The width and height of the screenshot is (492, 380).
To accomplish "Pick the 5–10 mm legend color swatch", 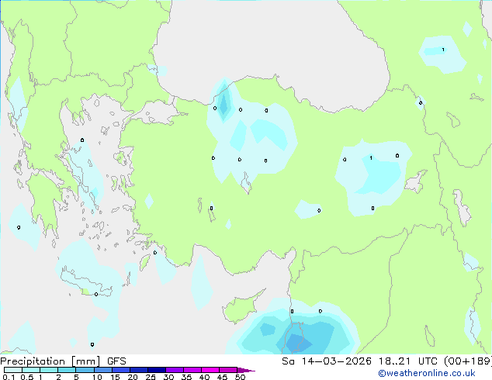I will pyautogui.click(x=85, y=370).
